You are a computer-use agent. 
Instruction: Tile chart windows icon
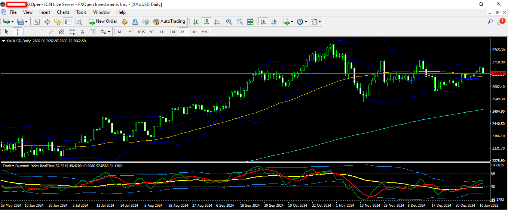(x=250, y=22)
